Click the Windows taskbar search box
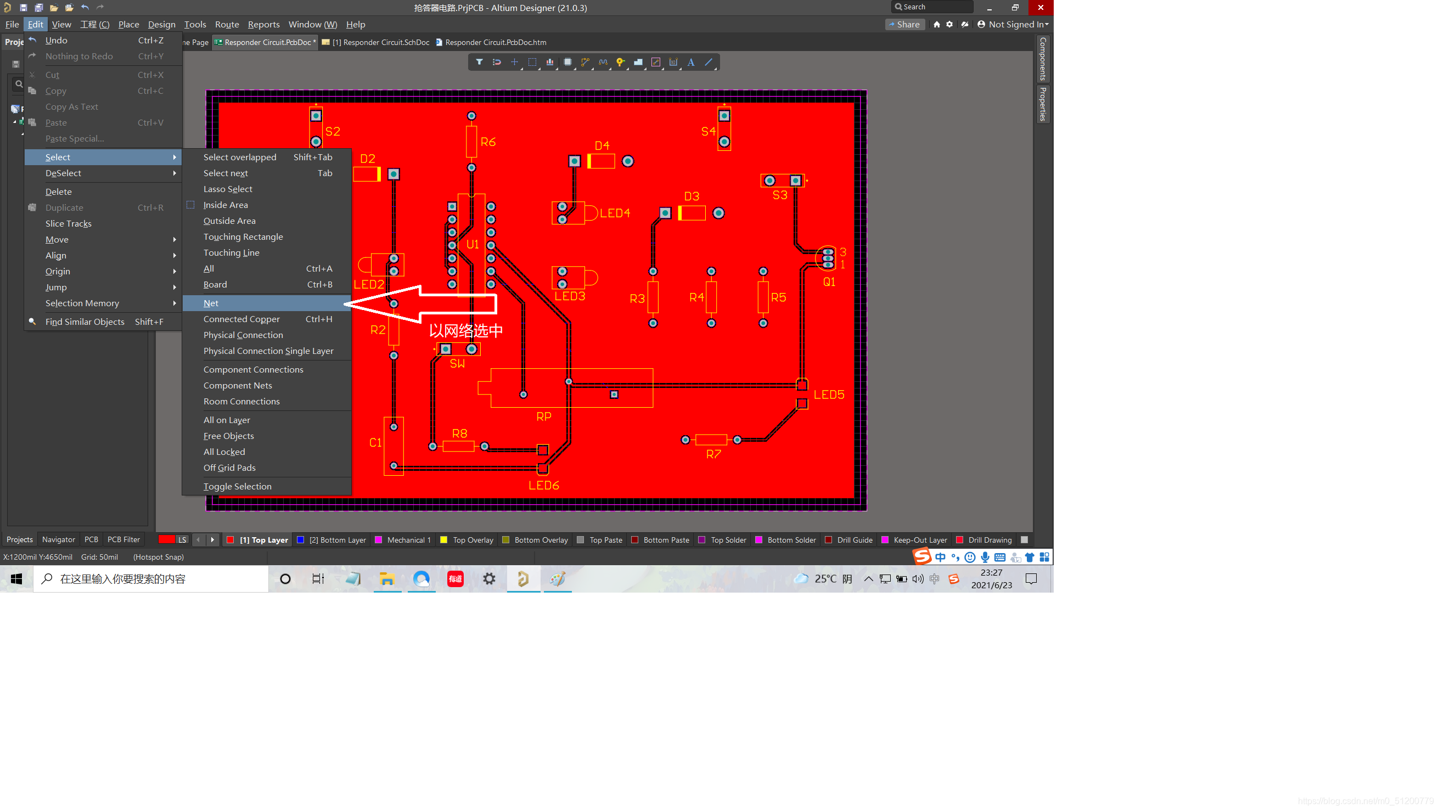The image size is (1439, 811). (151, 579)
